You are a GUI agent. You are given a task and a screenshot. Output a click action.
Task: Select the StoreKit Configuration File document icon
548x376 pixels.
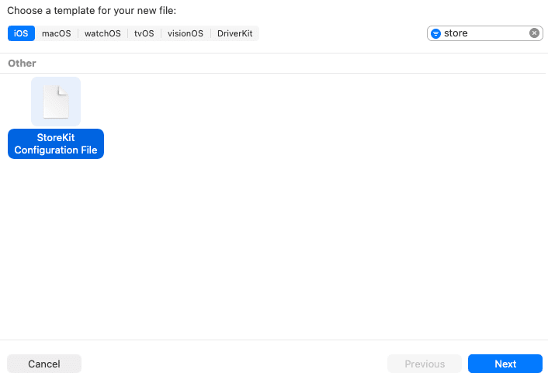pyautogui.click(x=56, y=102)
